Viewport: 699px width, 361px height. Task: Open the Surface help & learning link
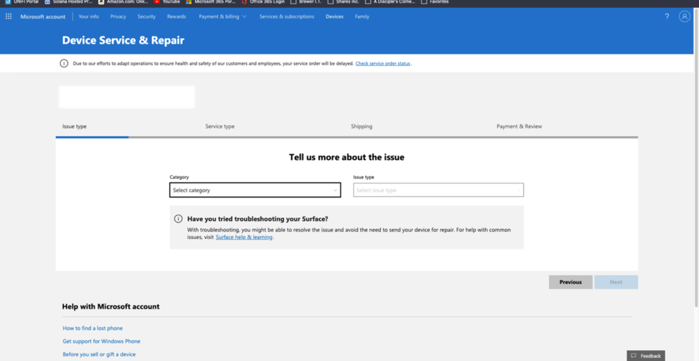click(244, 237)
